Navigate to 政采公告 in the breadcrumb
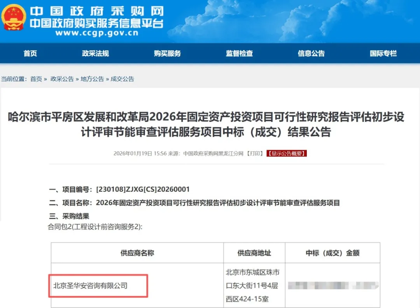 click(x=62, y=79)
